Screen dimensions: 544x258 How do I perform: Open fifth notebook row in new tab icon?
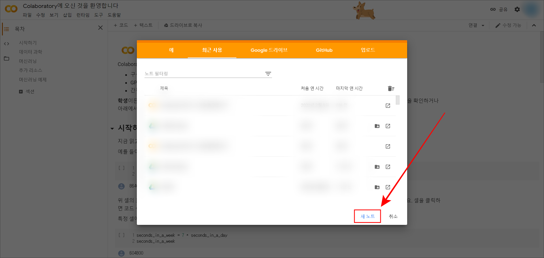click(388, 187)
